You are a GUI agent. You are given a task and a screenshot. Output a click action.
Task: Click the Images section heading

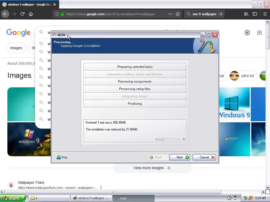[19, 75]
